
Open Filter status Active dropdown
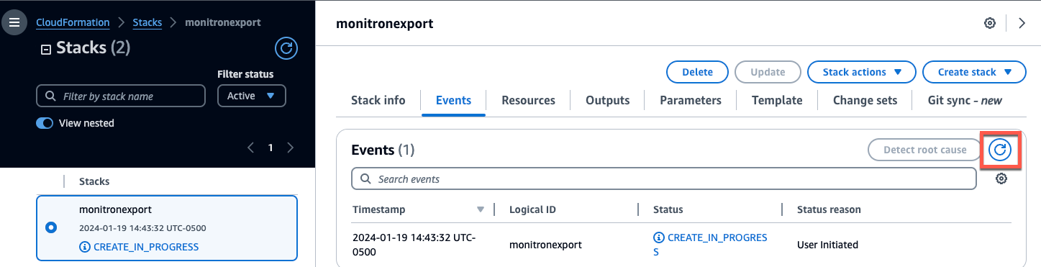[252, 96]
